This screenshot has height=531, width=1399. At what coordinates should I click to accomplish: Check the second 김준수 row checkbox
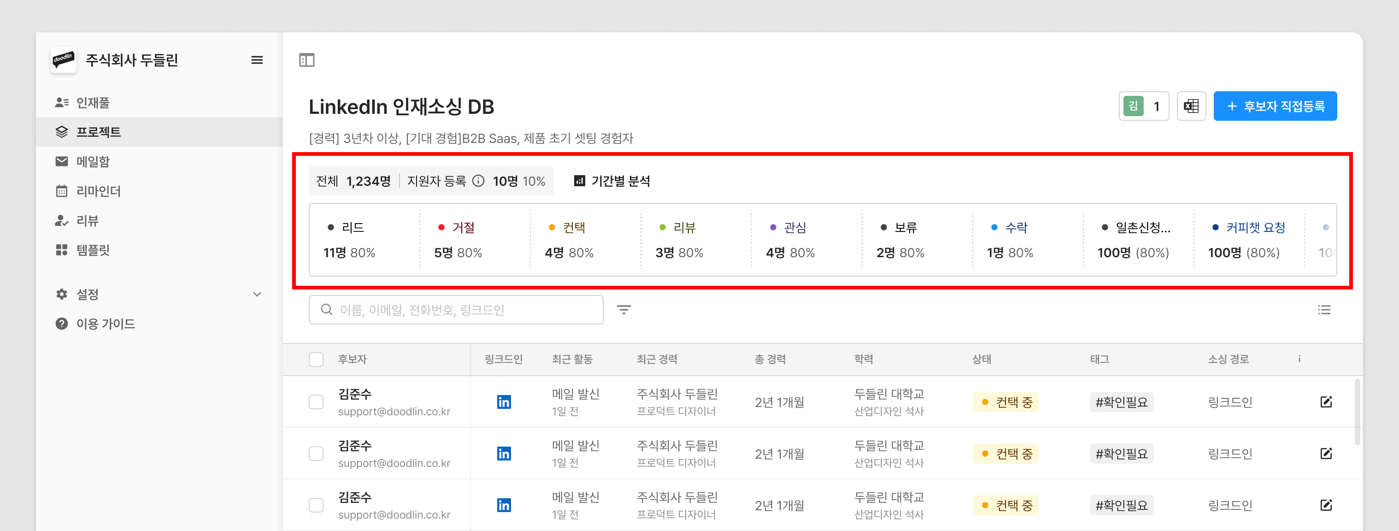tap(316, 454)
